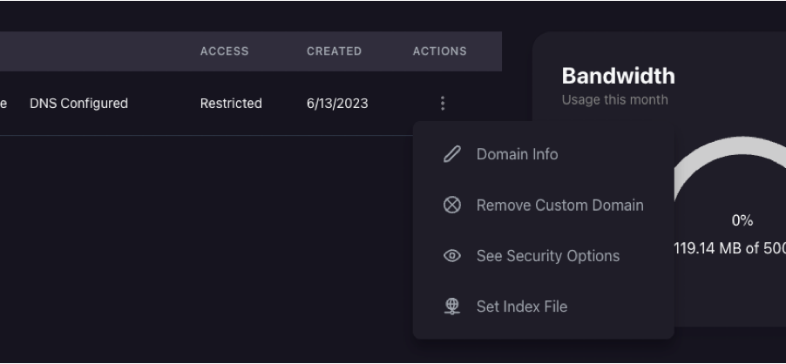The image size is (786, 364).
Task: Click the 6/13/2023 created date
Action: click(337, 104)
